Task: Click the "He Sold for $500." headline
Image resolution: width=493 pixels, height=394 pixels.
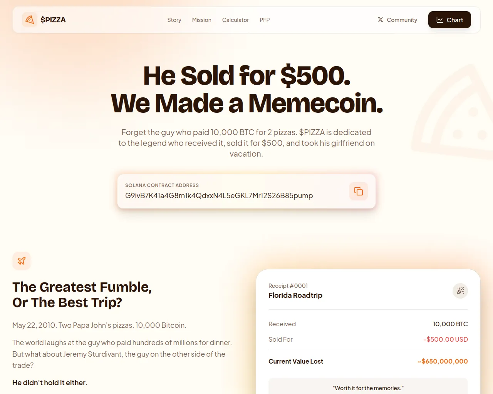Action: [246, 75]
